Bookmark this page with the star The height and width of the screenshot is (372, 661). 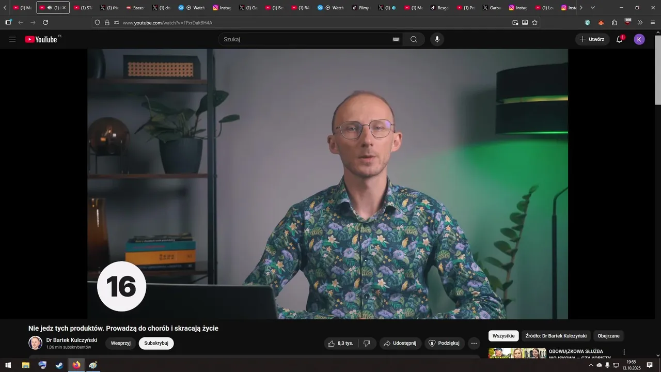534,22
